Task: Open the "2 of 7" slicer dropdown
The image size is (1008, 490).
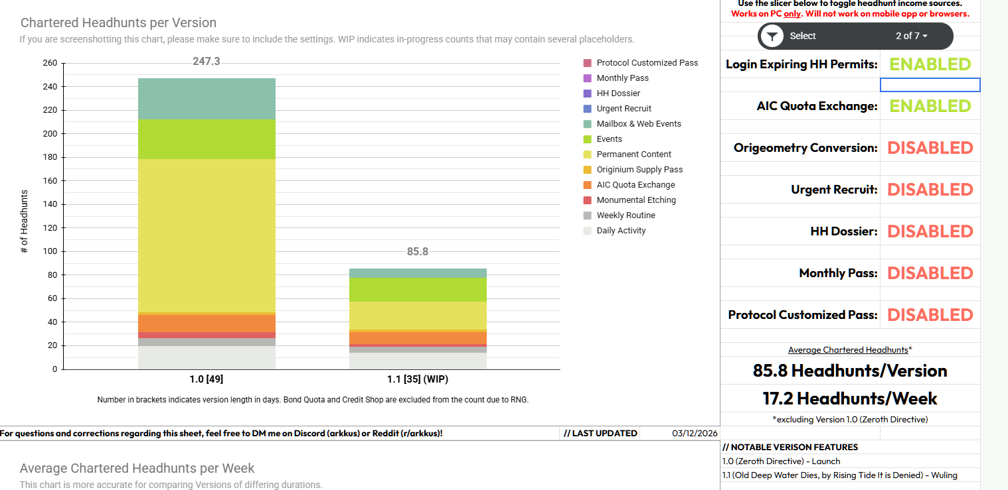Action: pyautogui.click(x=912, y=36)
